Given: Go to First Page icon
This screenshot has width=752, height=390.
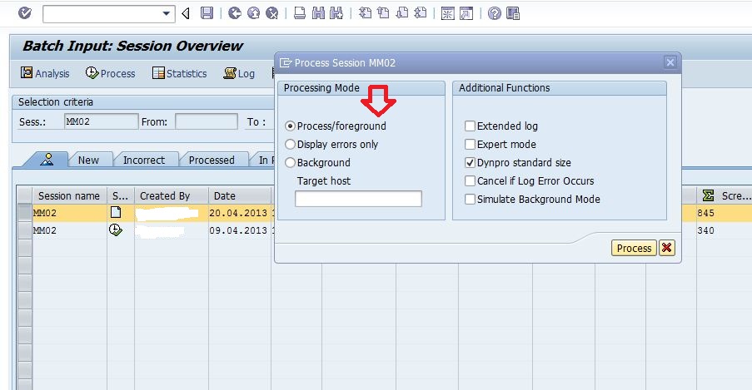Looking at the screenshot, I should [365, 13].
